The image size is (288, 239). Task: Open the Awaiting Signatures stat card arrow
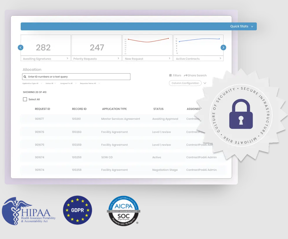67,58
